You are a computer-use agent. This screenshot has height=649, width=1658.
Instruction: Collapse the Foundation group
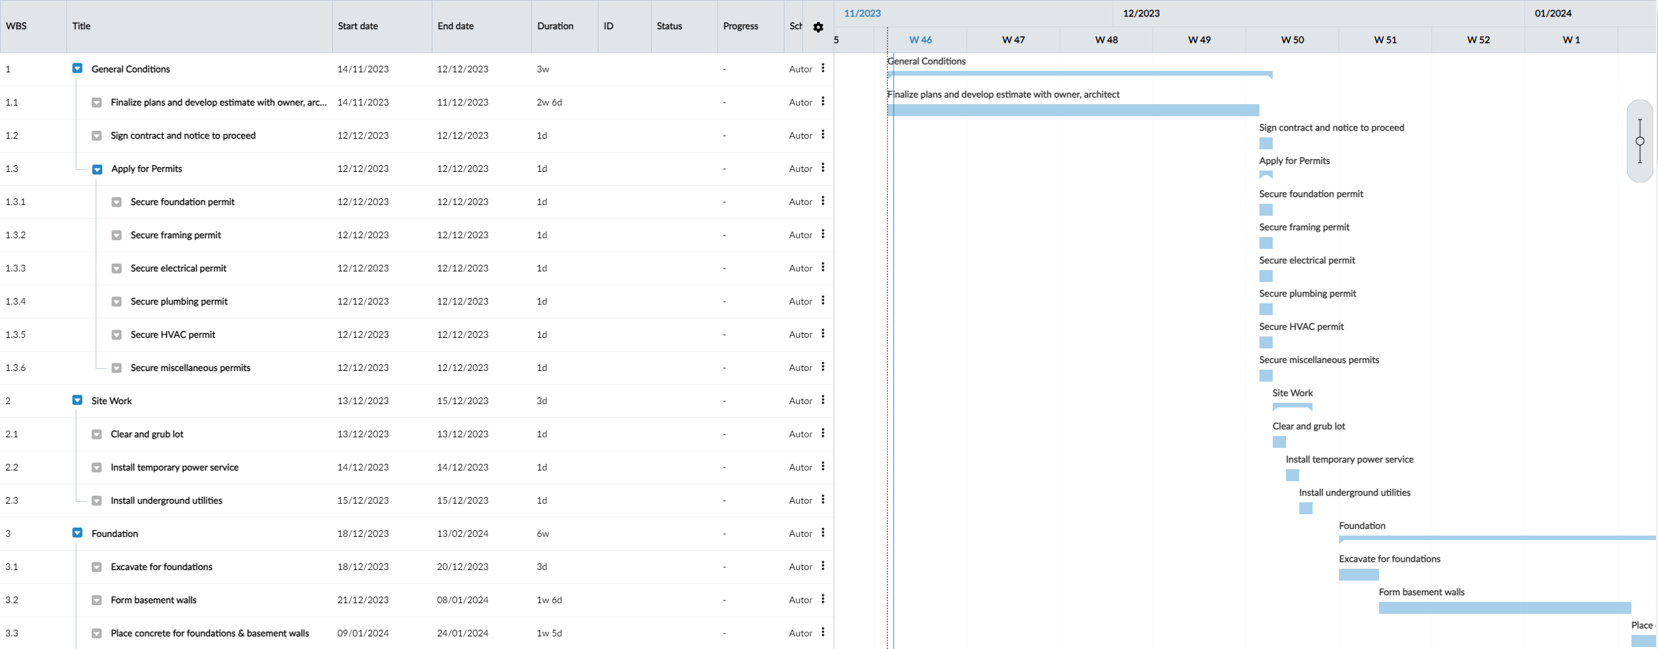[x=78, y=534]
